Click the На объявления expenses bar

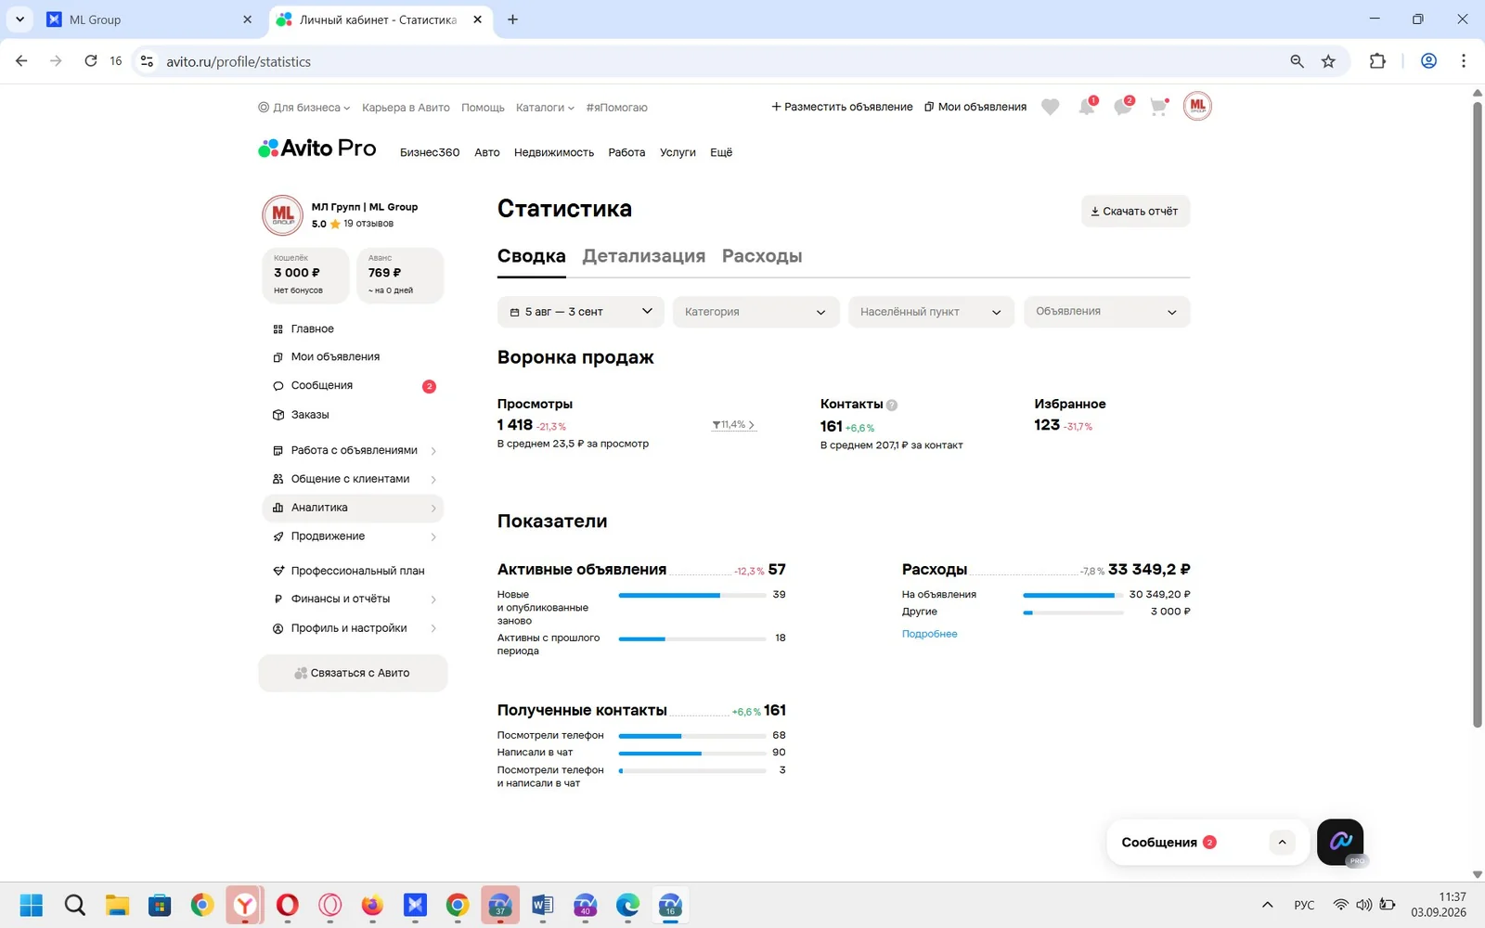click(1073, 595)
